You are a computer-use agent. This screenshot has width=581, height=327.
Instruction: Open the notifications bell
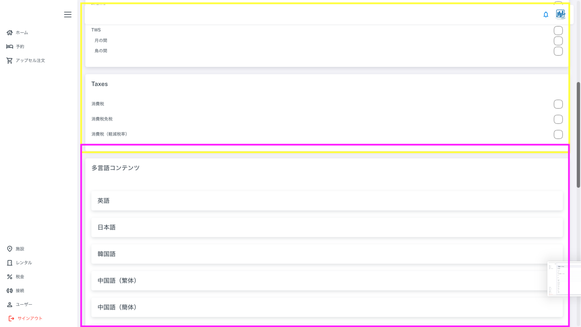[x=546, y=14]
